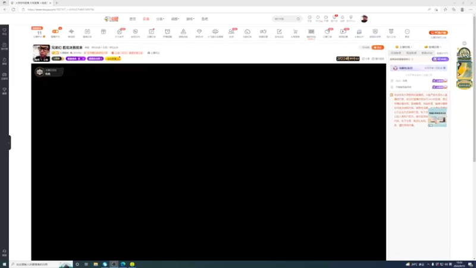This screenshot has width=476, height=268.
Task: Open the 钻粉纪念日 anniversary banner
Action: pyautogui.click(x=419, y=68)
